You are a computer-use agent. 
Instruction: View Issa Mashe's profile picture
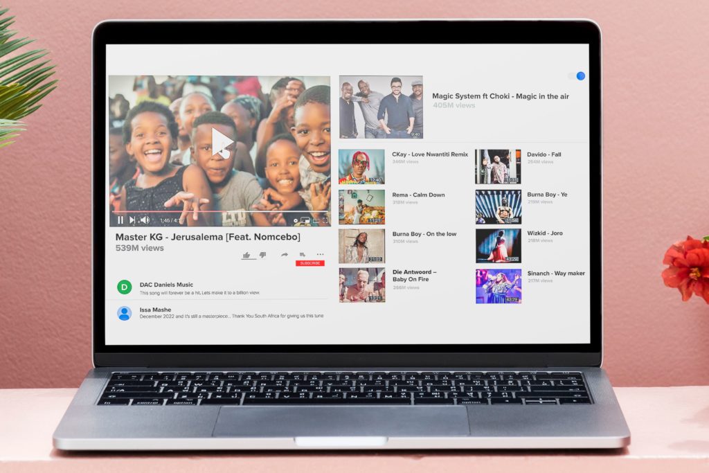123,313
